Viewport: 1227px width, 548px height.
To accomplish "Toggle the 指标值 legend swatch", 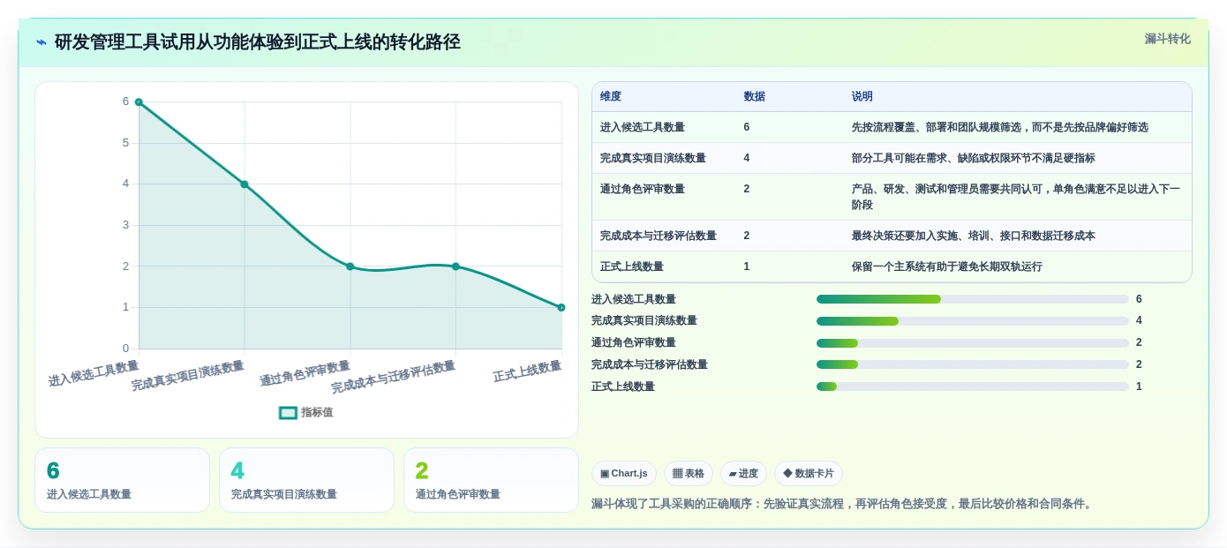I will pyautogui.click(x=288, y=412).
